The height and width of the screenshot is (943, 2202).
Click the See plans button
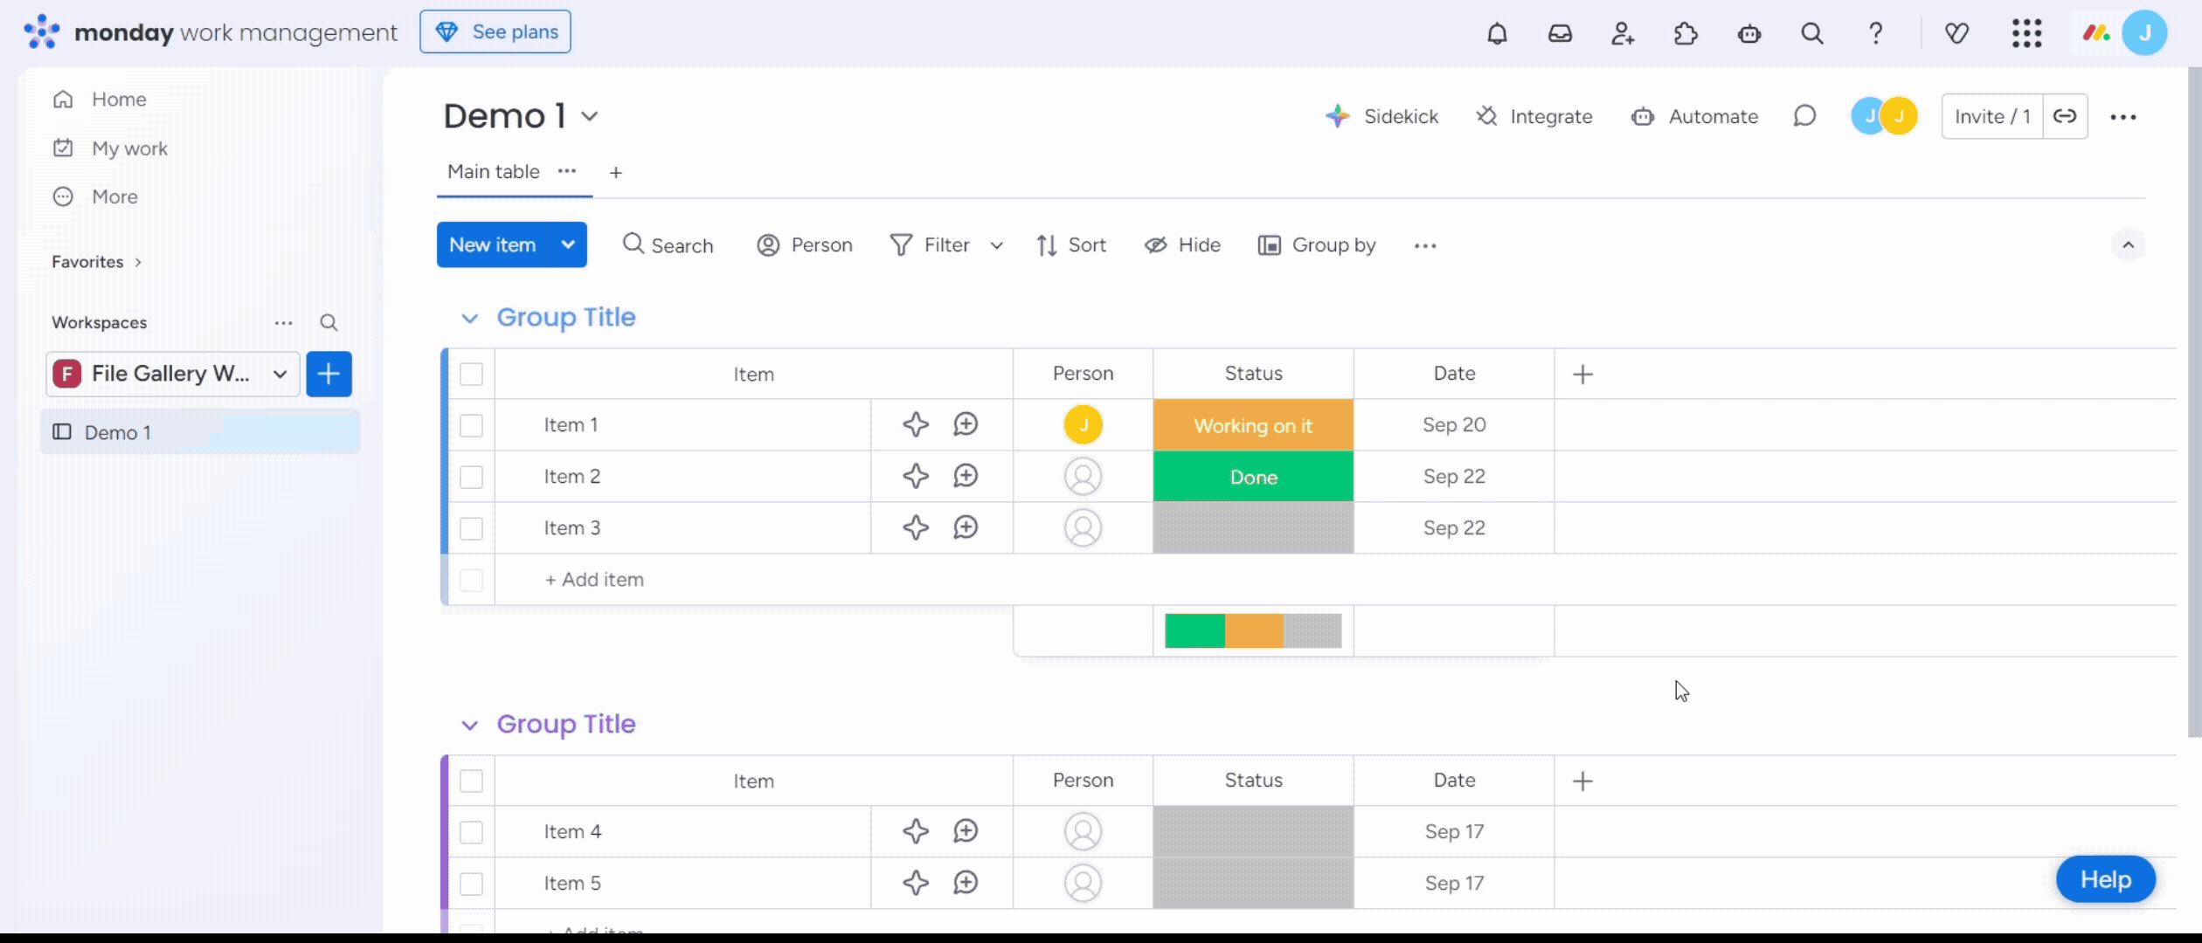(495, 32)
